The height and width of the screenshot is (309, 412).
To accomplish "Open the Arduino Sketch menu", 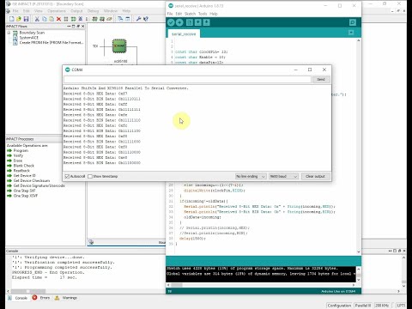I will (190, 14).
